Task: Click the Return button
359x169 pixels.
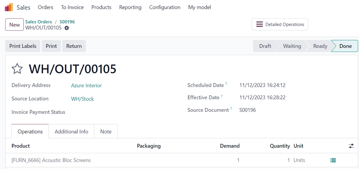Action: 74,46
